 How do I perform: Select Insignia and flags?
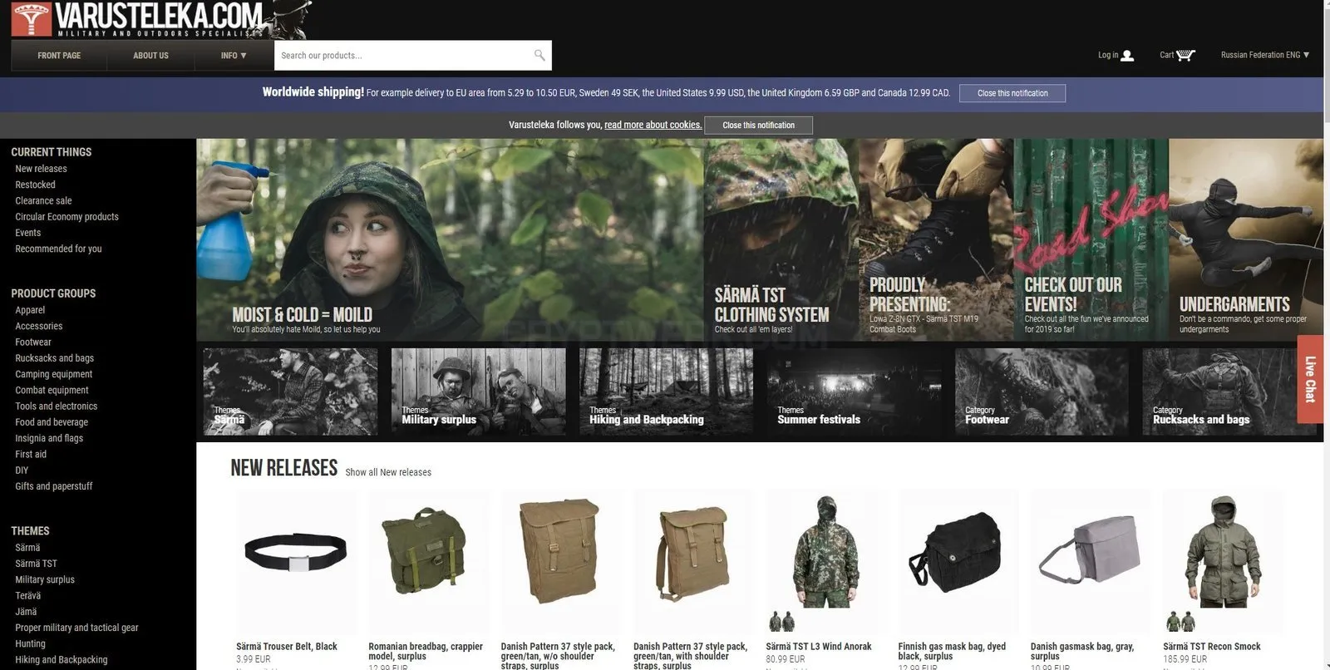(49, 438)
